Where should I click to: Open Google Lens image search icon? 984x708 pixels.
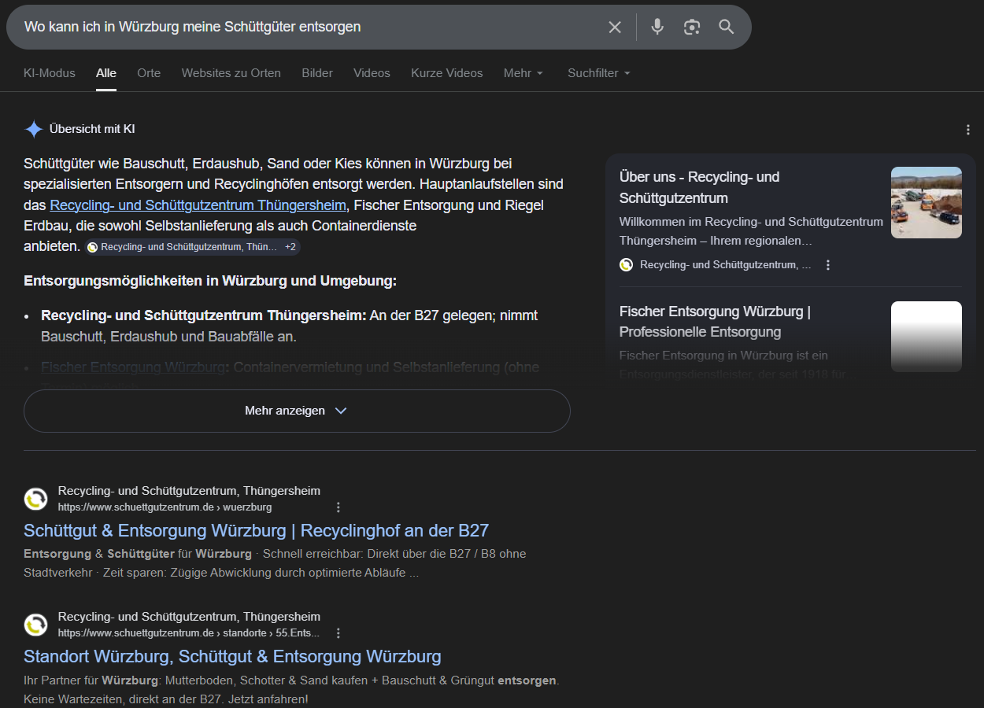tap(692, 26)
